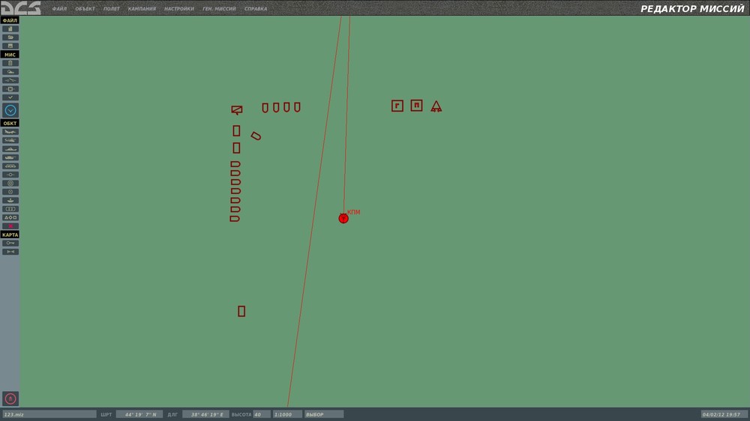The height and width of the screenshot is (421, 750).
Task: Click the date-time 04/02/12 19:57 readout
Action: 724,414
